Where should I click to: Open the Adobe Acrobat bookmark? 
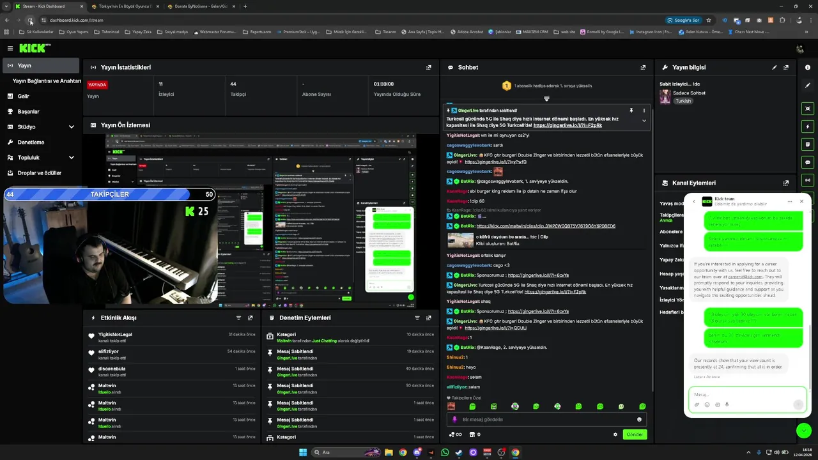pos(467,31)
